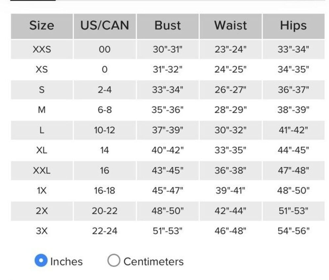
Task: Select the XXS size row label
Action: (42, 49)
